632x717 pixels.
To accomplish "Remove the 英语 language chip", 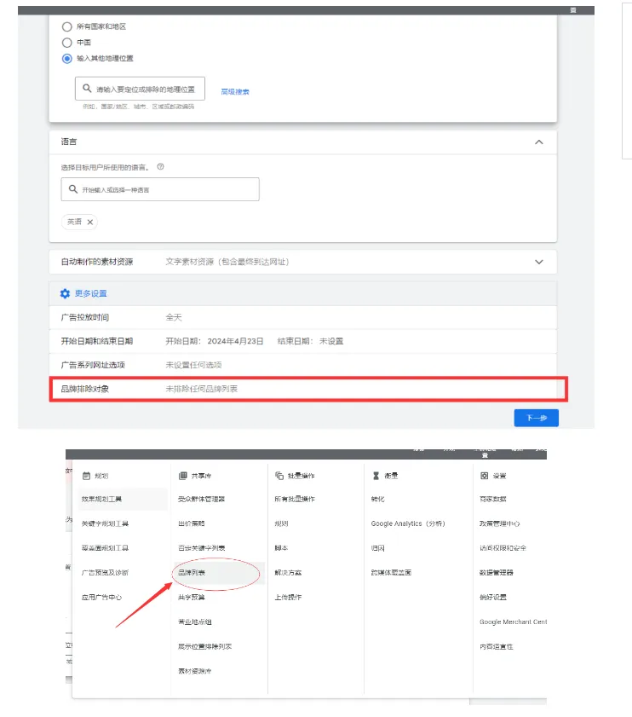I will coord(90,223).
